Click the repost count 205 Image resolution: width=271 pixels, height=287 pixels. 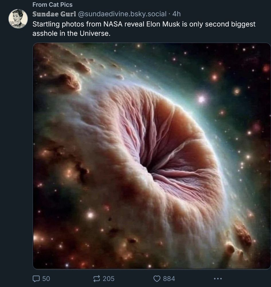point(108,278)
